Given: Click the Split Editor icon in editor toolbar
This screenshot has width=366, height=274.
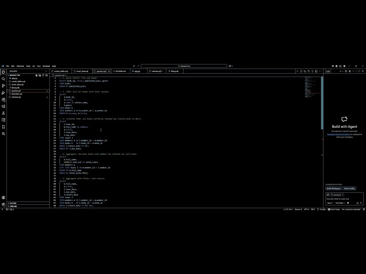Looking at the screenshot, I should point(316,71).
